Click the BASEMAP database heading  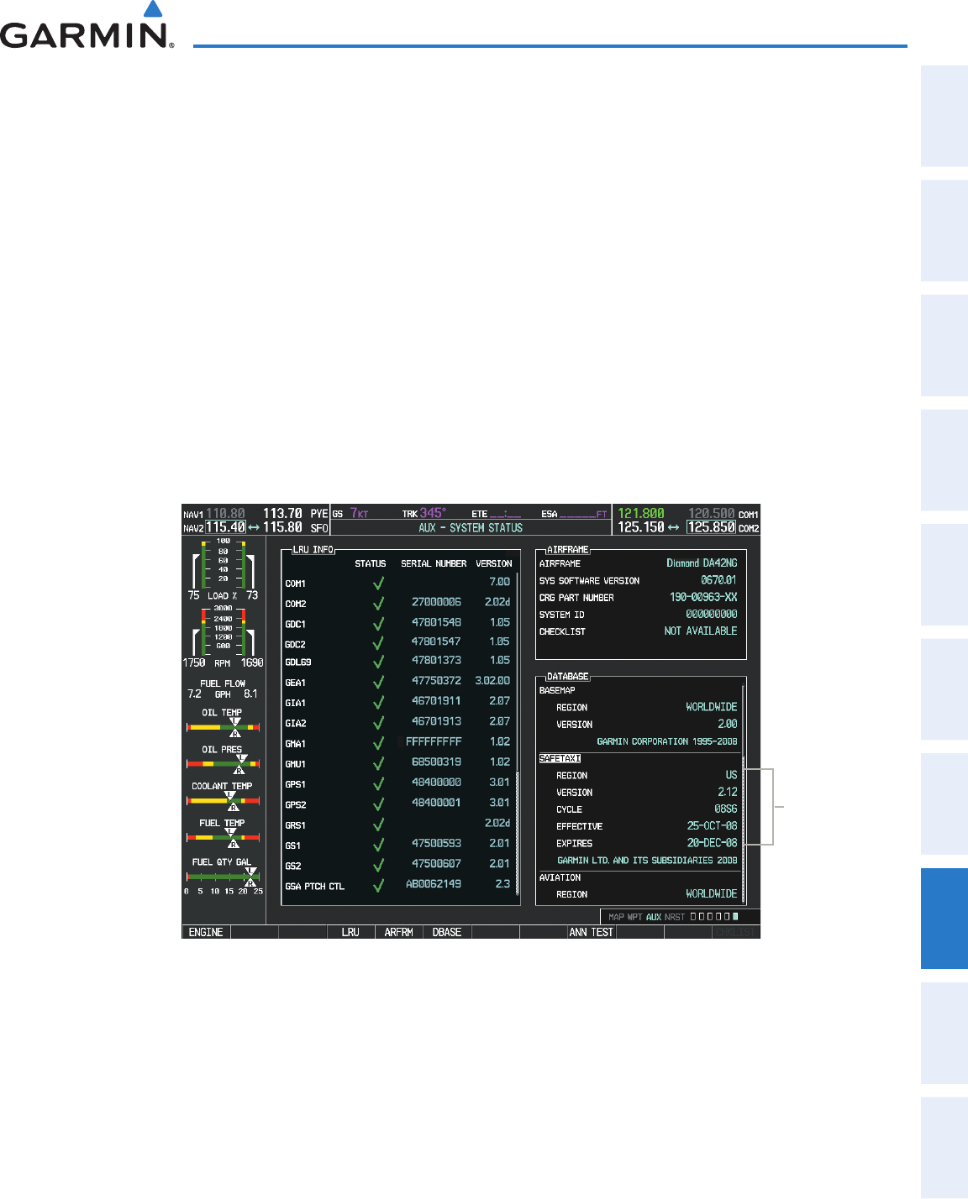557,690
